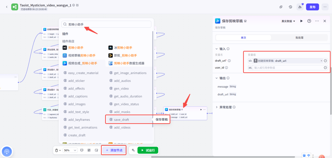Select the 即剪_剪映小助手 plugin

(123, 56)
